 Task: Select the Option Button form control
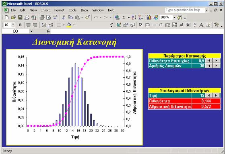[161, 25]
